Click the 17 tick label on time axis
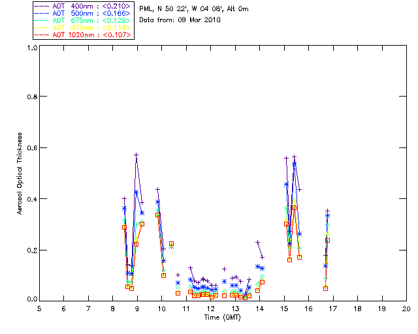The image size is (418, 334). tap(332, 308)
